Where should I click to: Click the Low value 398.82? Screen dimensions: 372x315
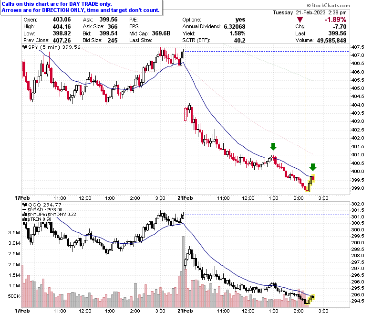pos(62,33)
